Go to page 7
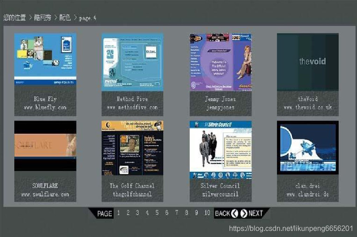Screen dimensions: 357x237 tap(177, 213)
